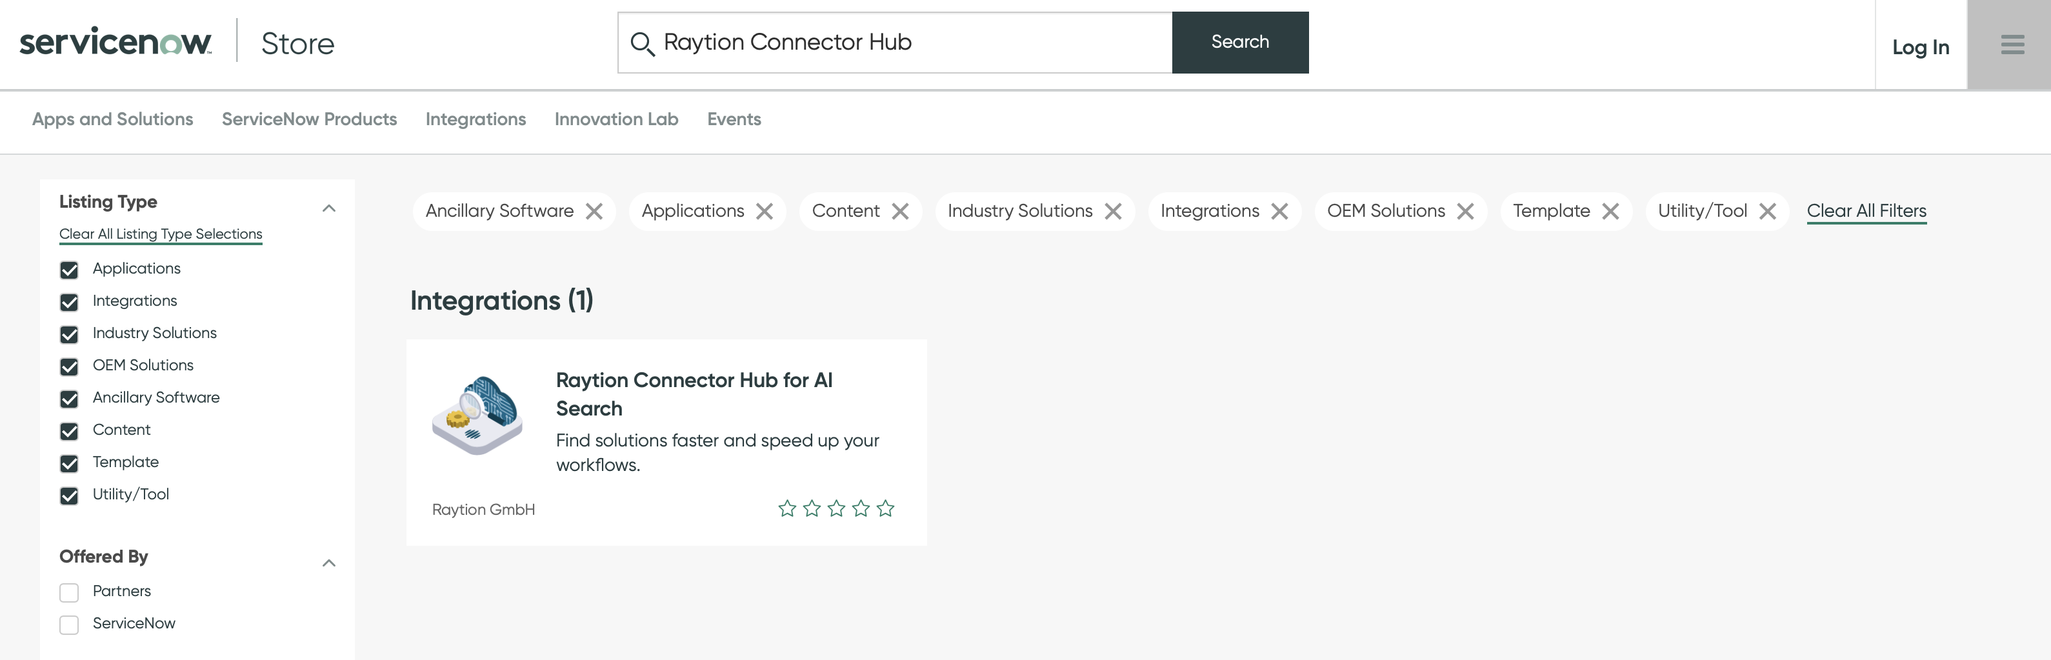Open the Apps and Solutions menu

click(112, 119)
